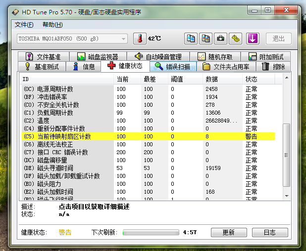Viewport: 306px width, 251px height.
Task: Click the ID column header
Action: pos(67,79)
